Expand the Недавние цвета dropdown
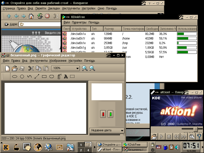 (x=107, y=130)
